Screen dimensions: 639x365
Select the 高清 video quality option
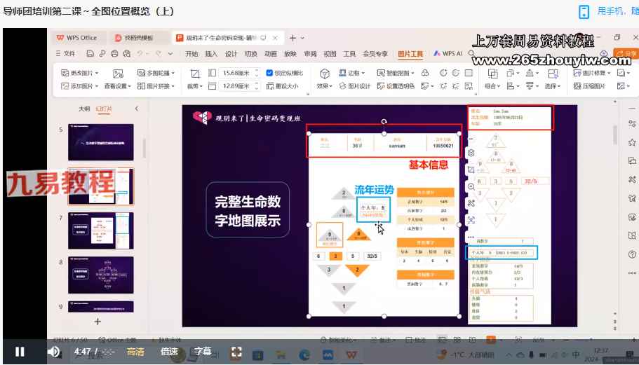135,352
